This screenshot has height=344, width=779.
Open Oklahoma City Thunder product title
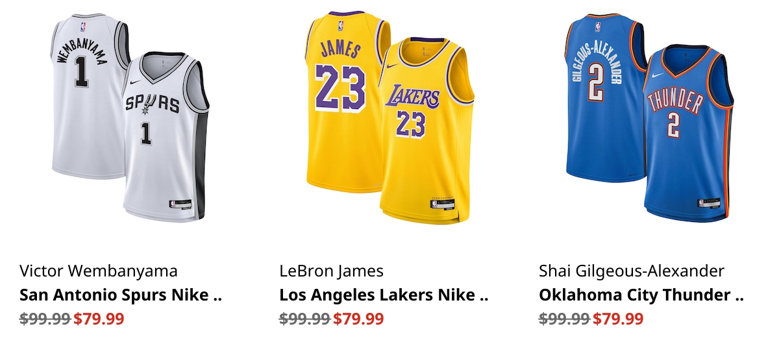pyautogui.click(x=641, y=295)
